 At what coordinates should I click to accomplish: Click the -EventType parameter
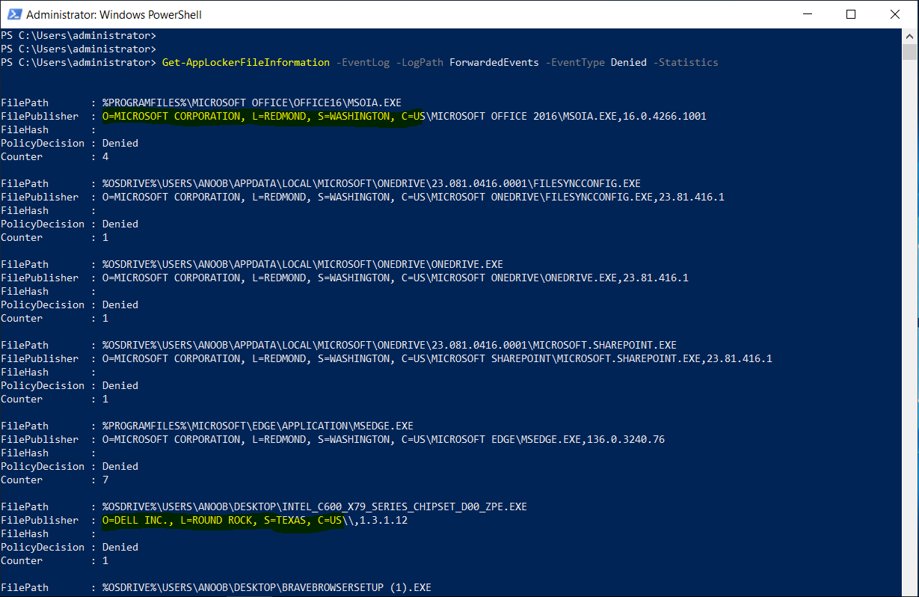tap(575, 62)
